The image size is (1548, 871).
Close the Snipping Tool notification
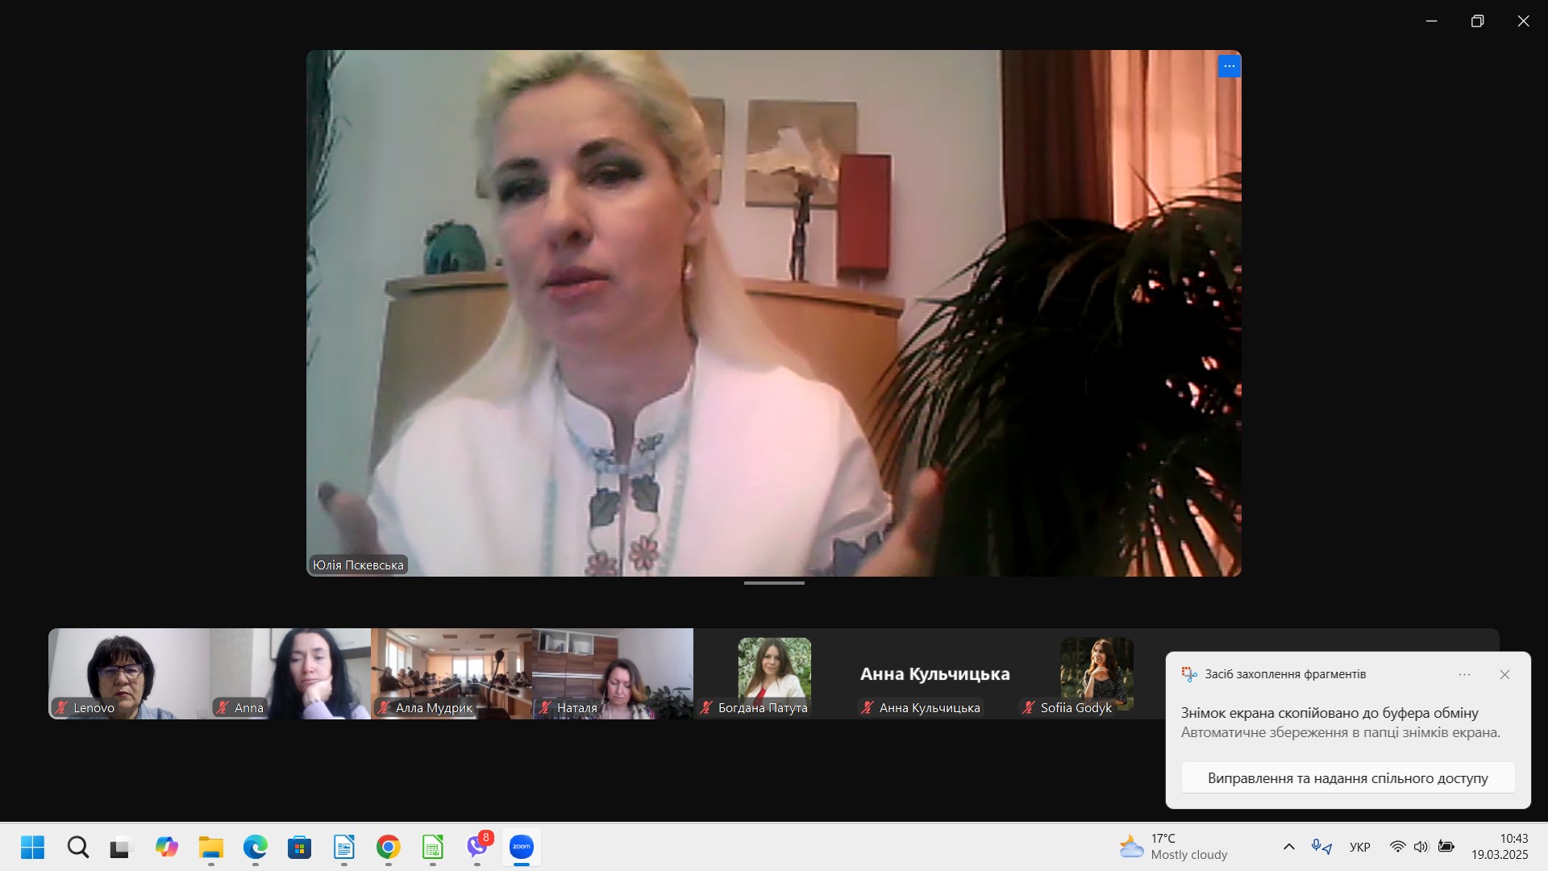1504,674
